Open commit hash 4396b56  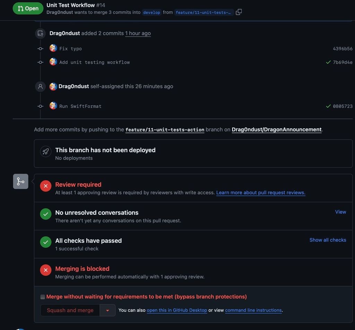click(343, 48)
